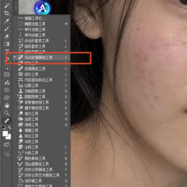Reset default foreground and background colors
This screenshot has height=187, width=187.
click(4, 128)
